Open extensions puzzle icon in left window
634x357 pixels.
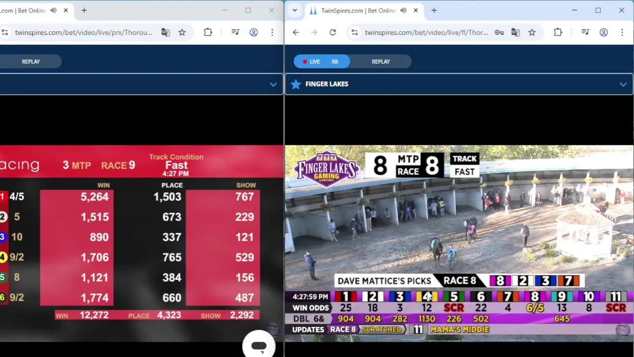pos(208,32)
